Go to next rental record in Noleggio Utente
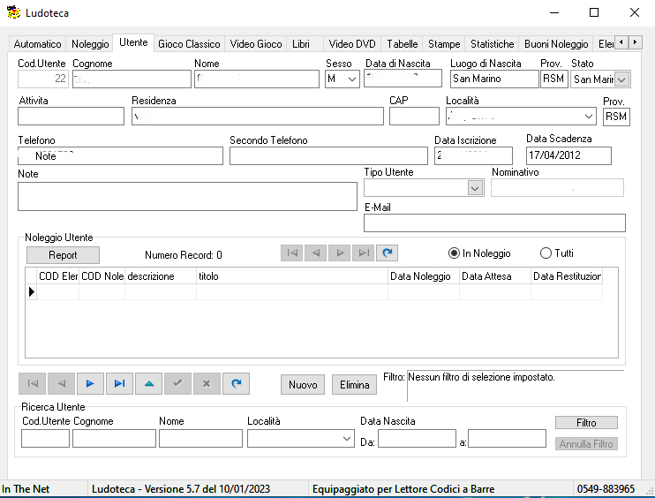The width and height of the screenshot is (655, 498). point(340,253)
